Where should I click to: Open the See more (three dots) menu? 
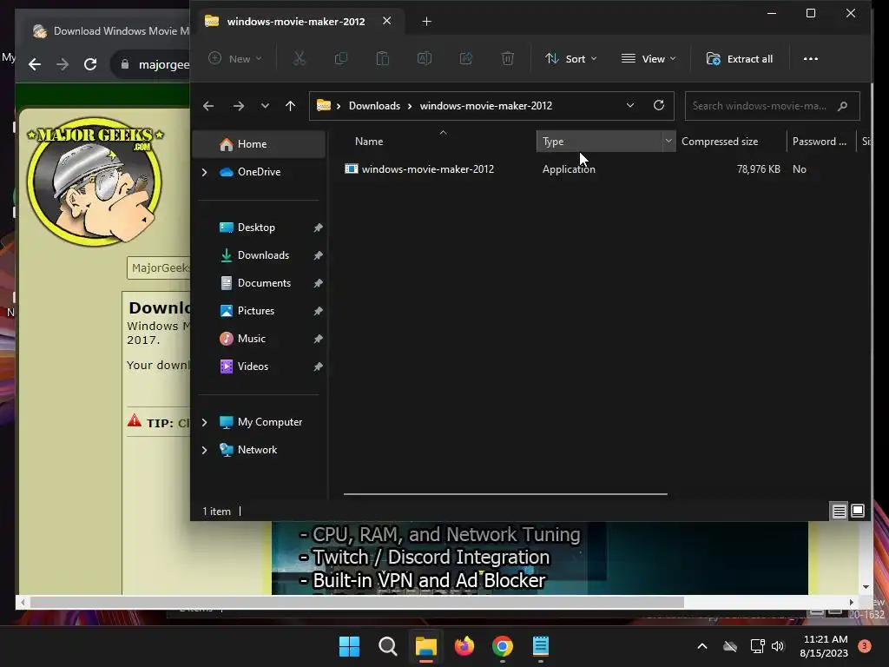pyautogui.click(x=810, y=58)
